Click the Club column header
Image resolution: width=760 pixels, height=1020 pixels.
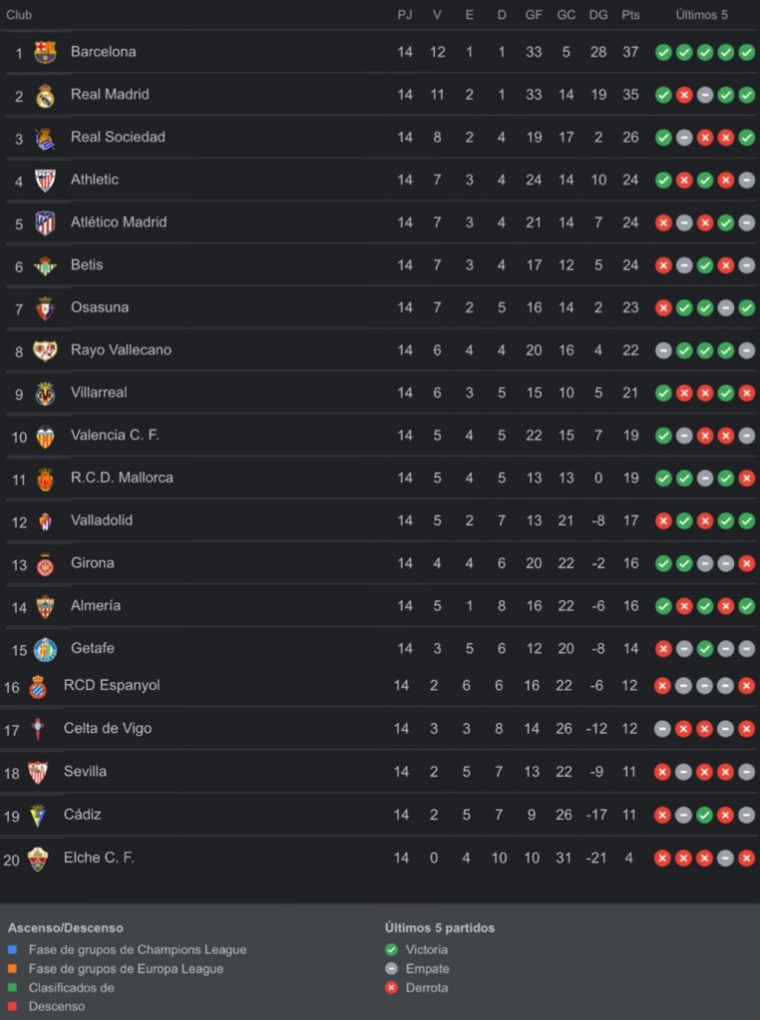pyautogui.click(x=19, y=15)
